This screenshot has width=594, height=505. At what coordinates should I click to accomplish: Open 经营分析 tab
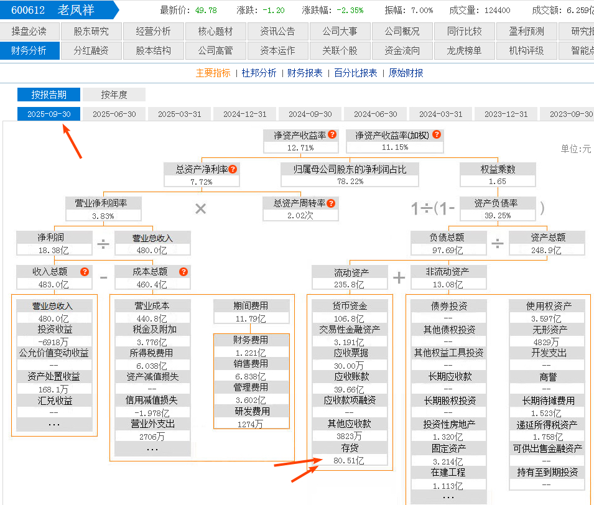(x=154, y=32)
